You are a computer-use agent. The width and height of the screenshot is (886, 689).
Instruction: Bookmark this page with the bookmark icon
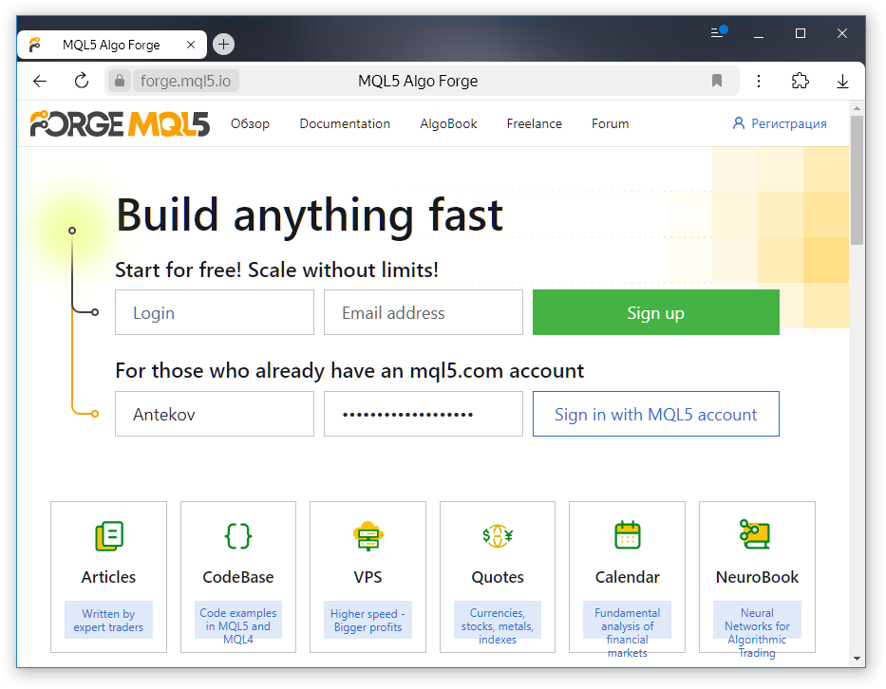click(x=717, y=81)
